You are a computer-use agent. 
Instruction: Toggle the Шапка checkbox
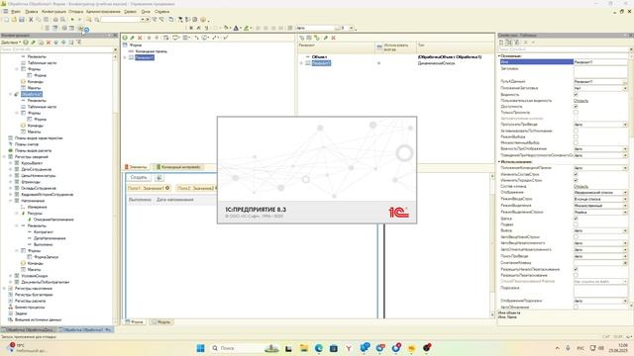click(x=576, y=218)
